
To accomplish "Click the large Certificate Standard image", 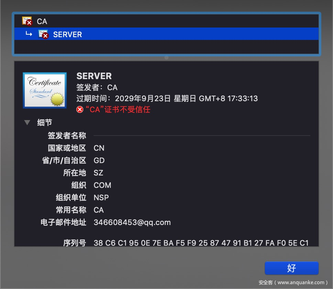I will [x=44, y=90].
